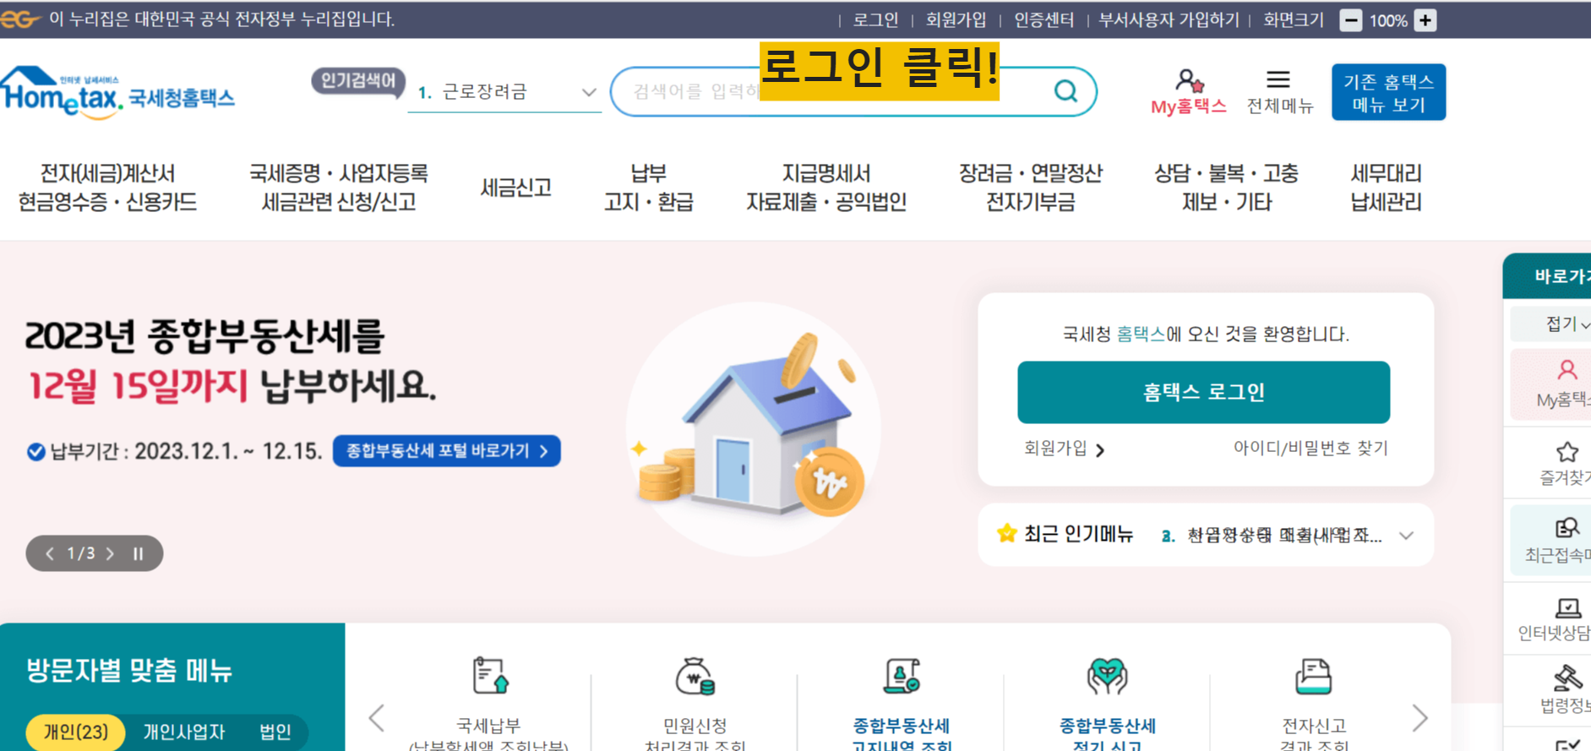The height and width of the screenshot is (751, 1591).
Task: Open 즐겨찾기 star icon in sidebar
Action: 1567,452
